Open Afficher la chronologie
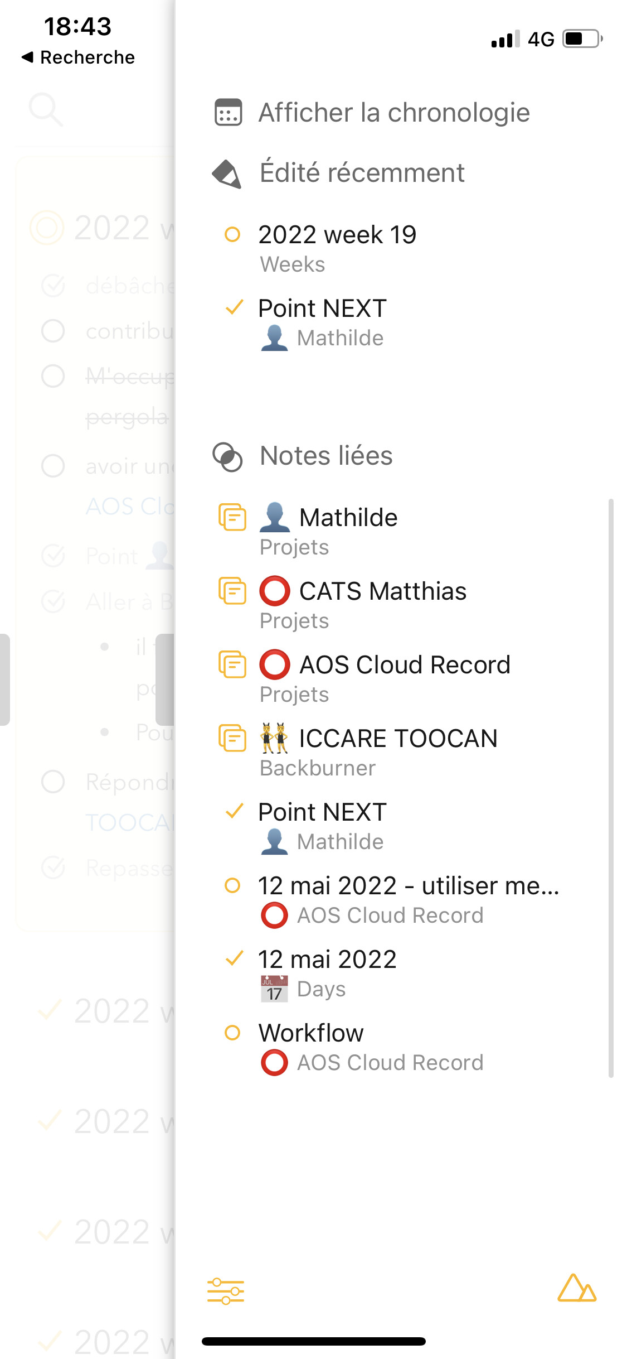 tap(394, 113)
